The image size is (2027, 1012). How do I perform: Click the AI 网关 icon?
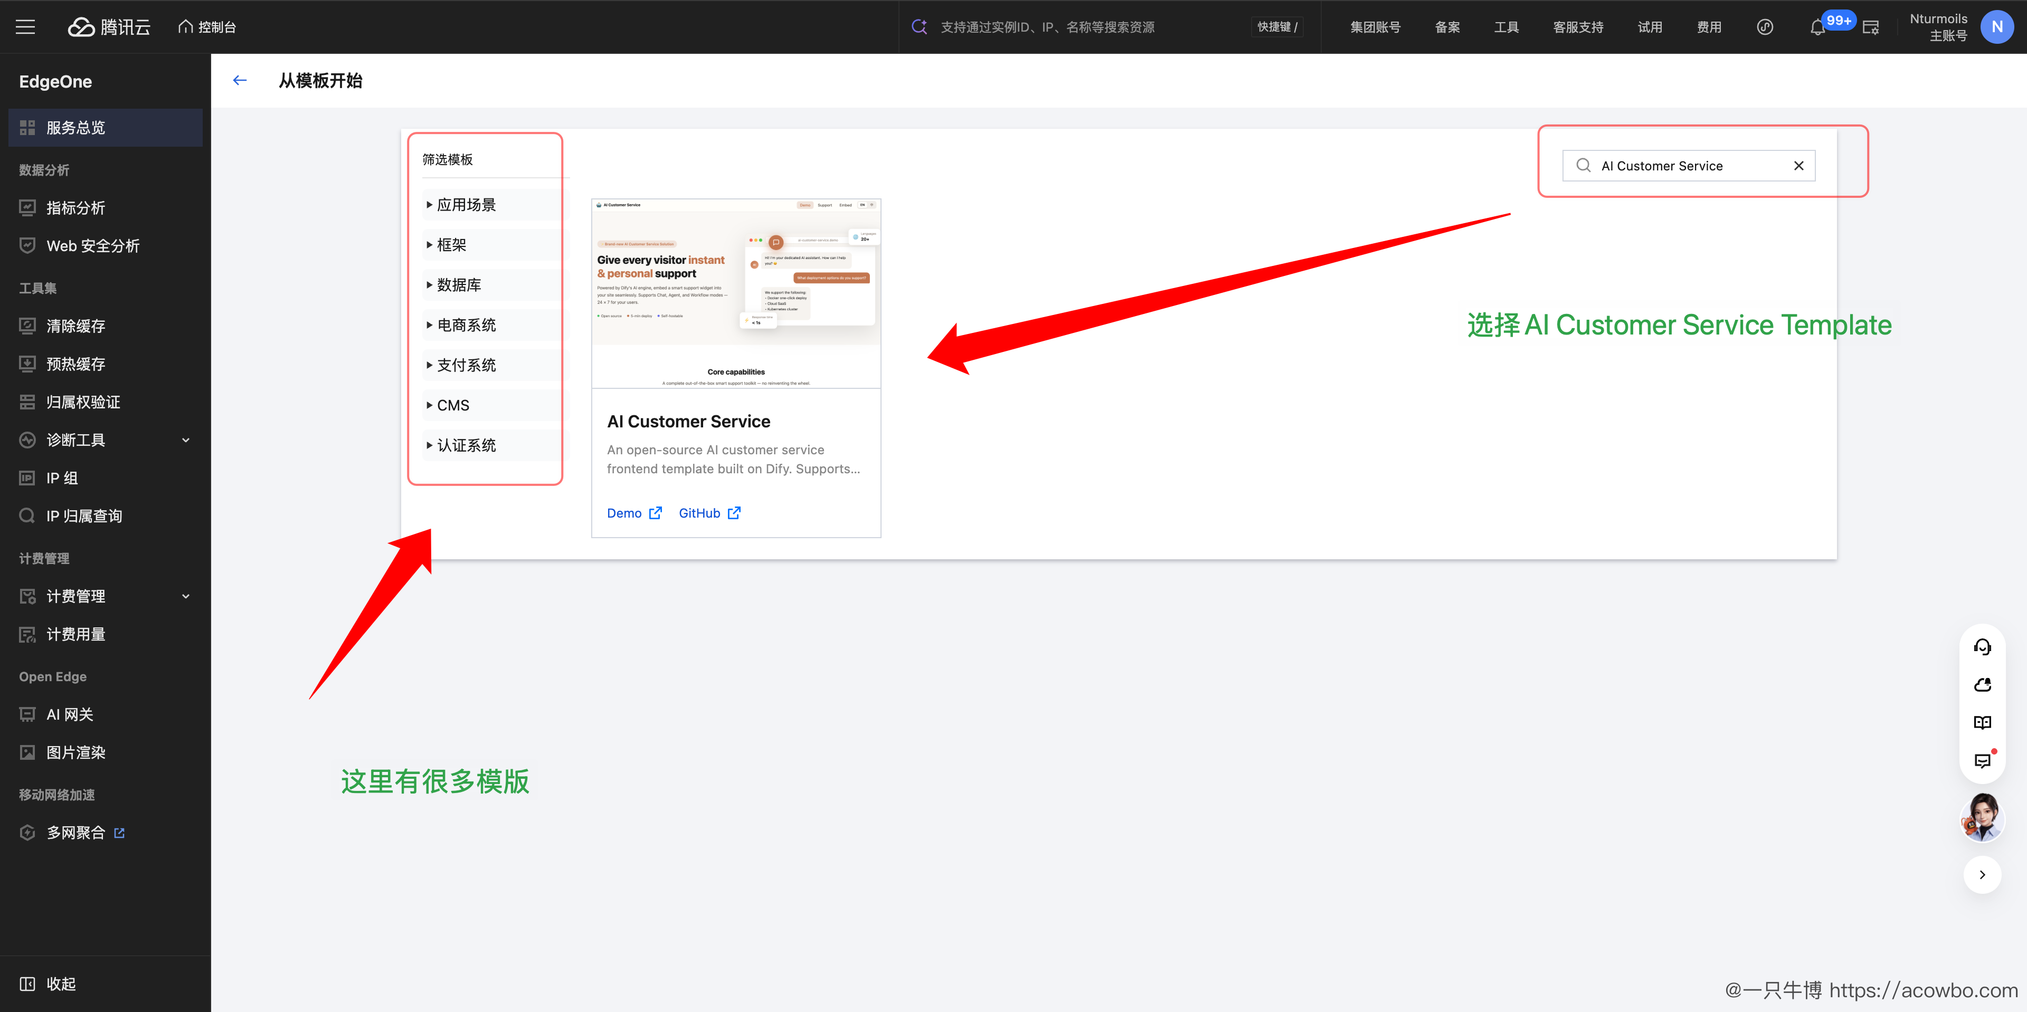[27, 714]
